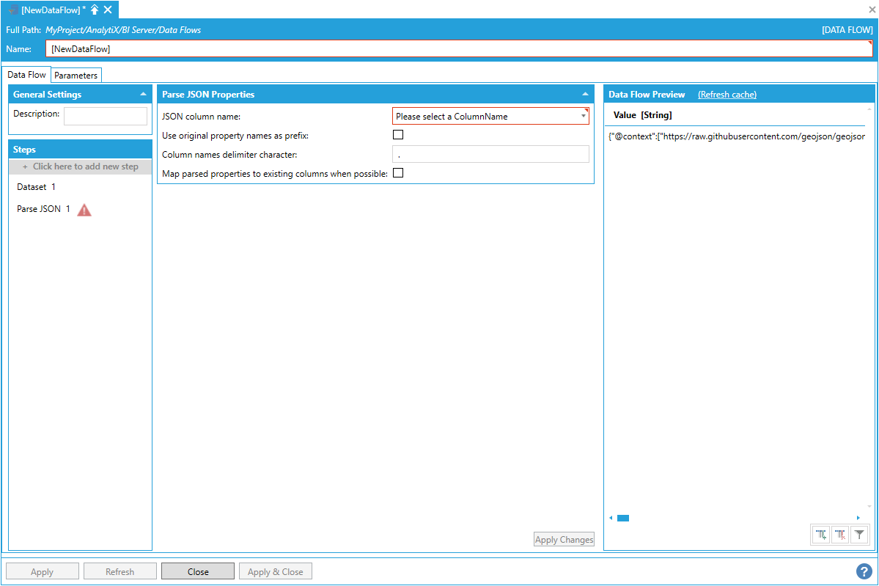
Task: Collapse the Data Flow Preview panel
Action: pyautogui.click(x=866, y=95)
